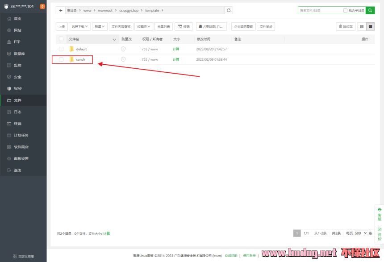
Task: Click tamper-proof shield for default folder
Action: point(123,49)
